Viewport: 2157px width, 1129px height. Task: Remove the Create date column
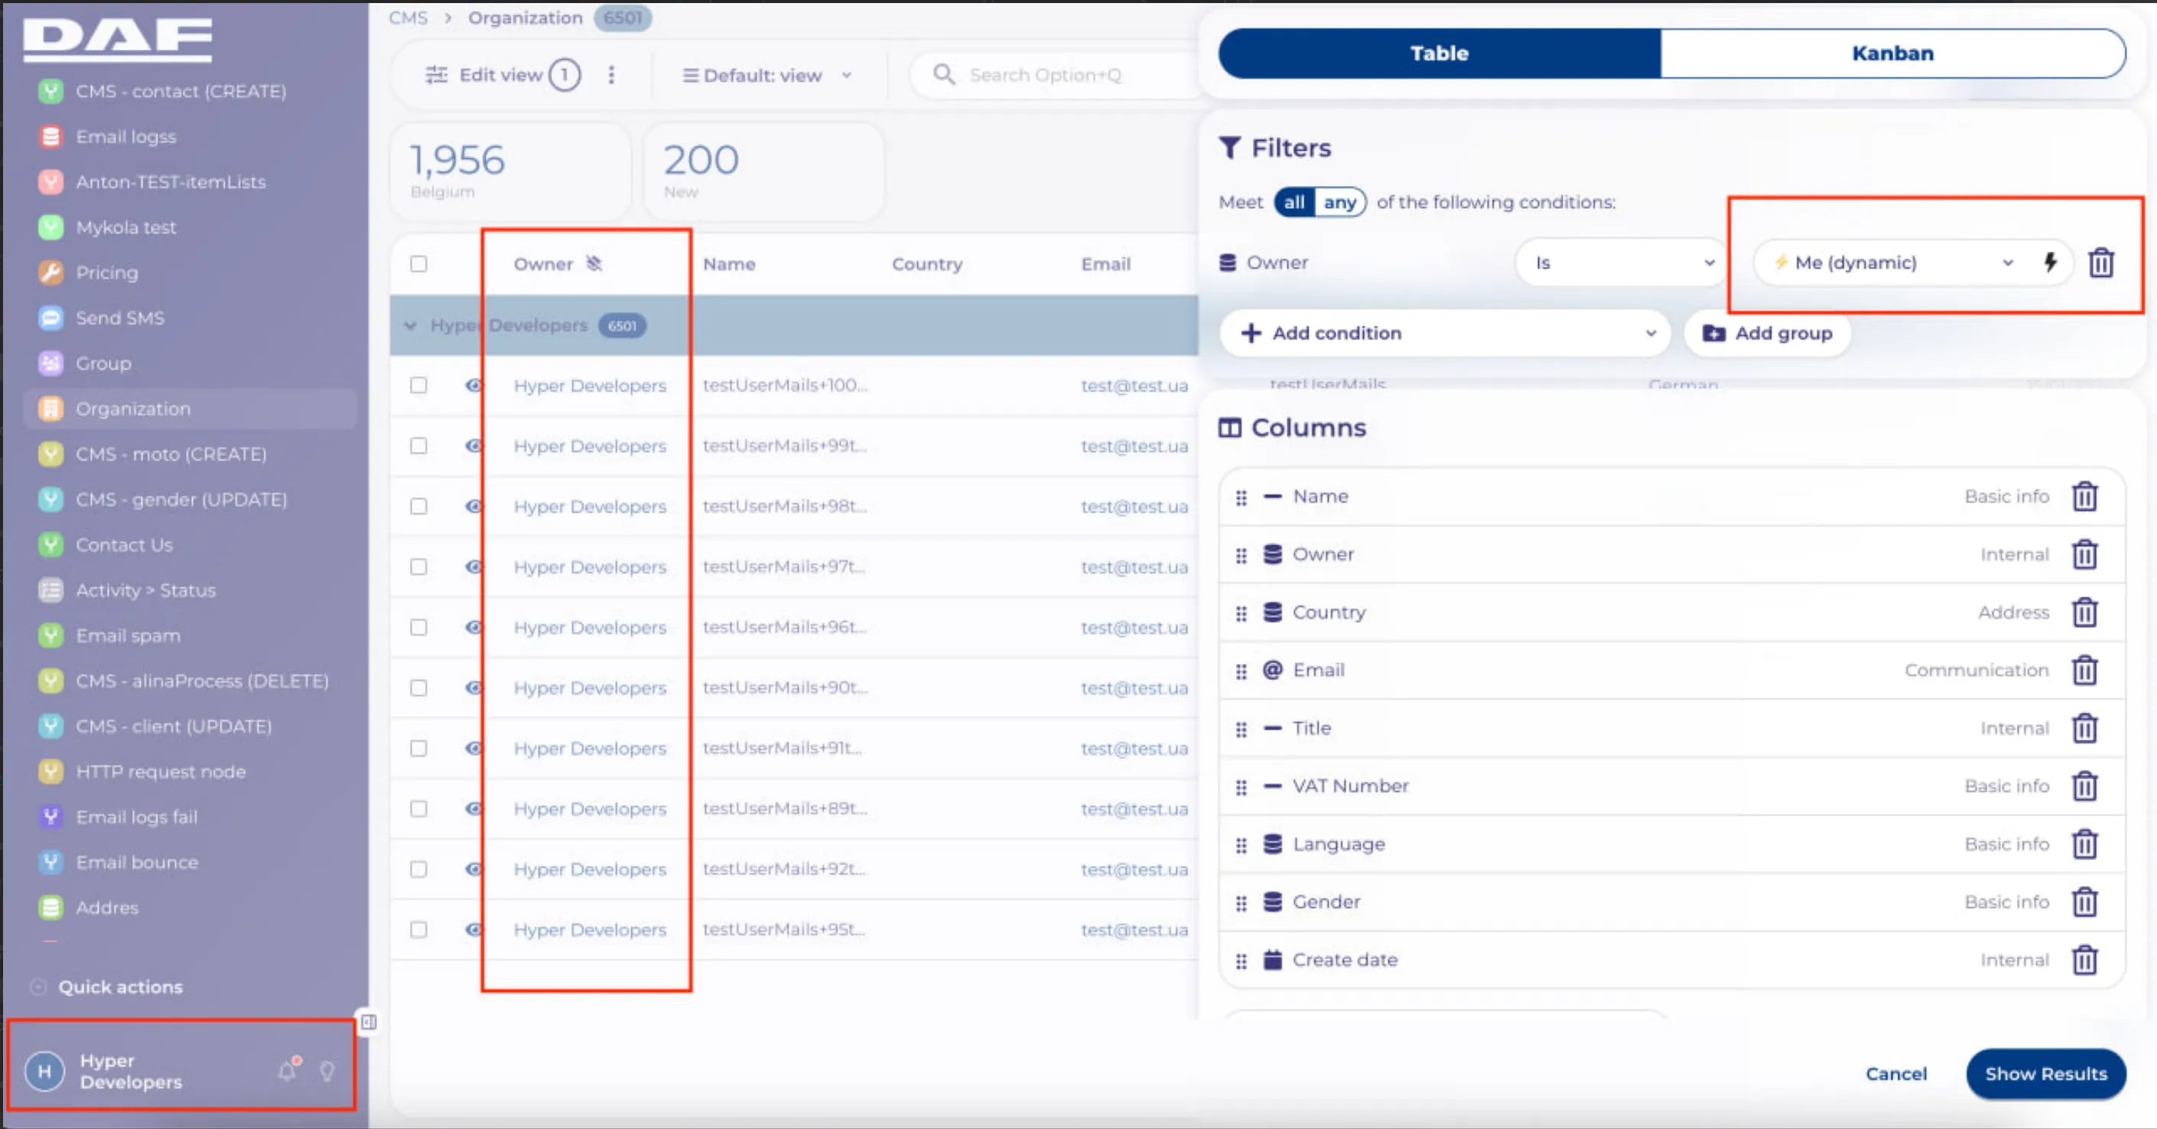2084,960
